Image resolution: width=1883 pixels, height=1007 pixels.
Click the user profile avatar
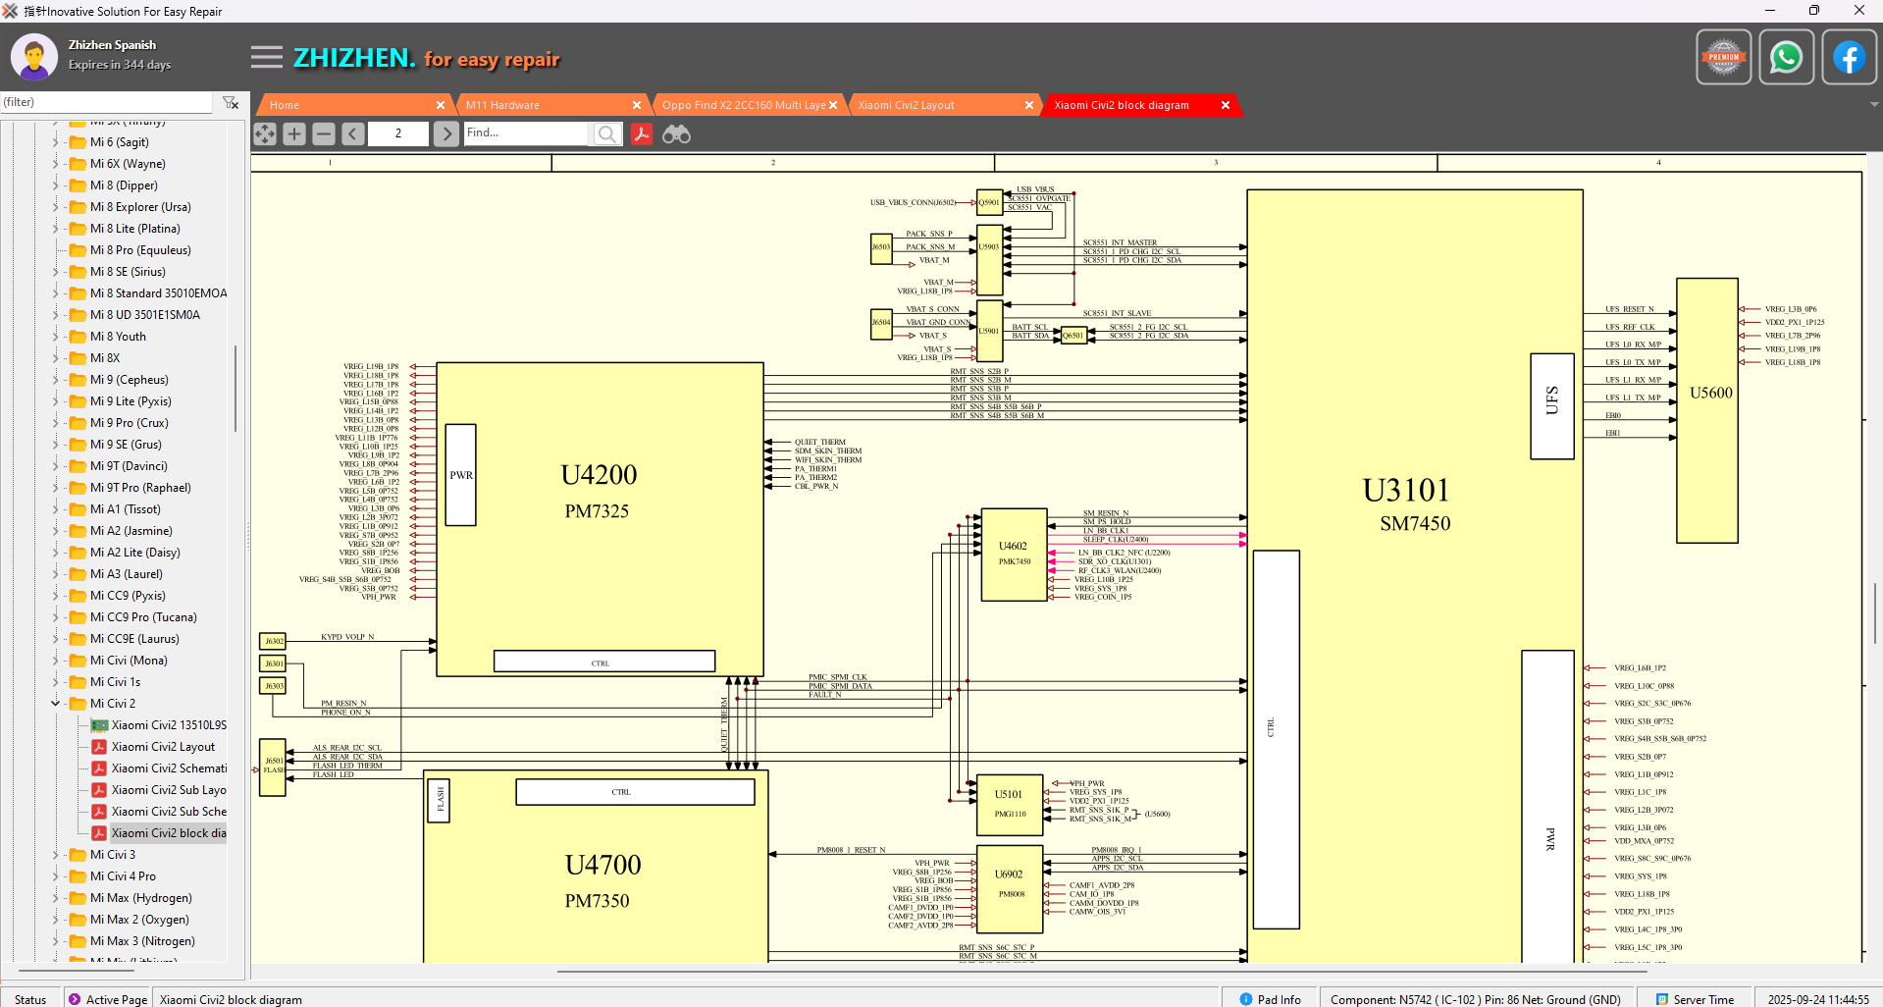[x=34, y=57]
